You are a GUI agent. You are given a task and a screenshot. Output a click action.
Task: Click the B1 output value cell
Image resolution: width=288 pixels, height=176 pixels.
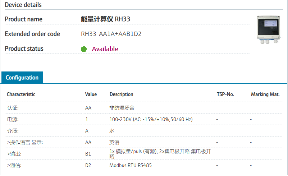[88, 154]
